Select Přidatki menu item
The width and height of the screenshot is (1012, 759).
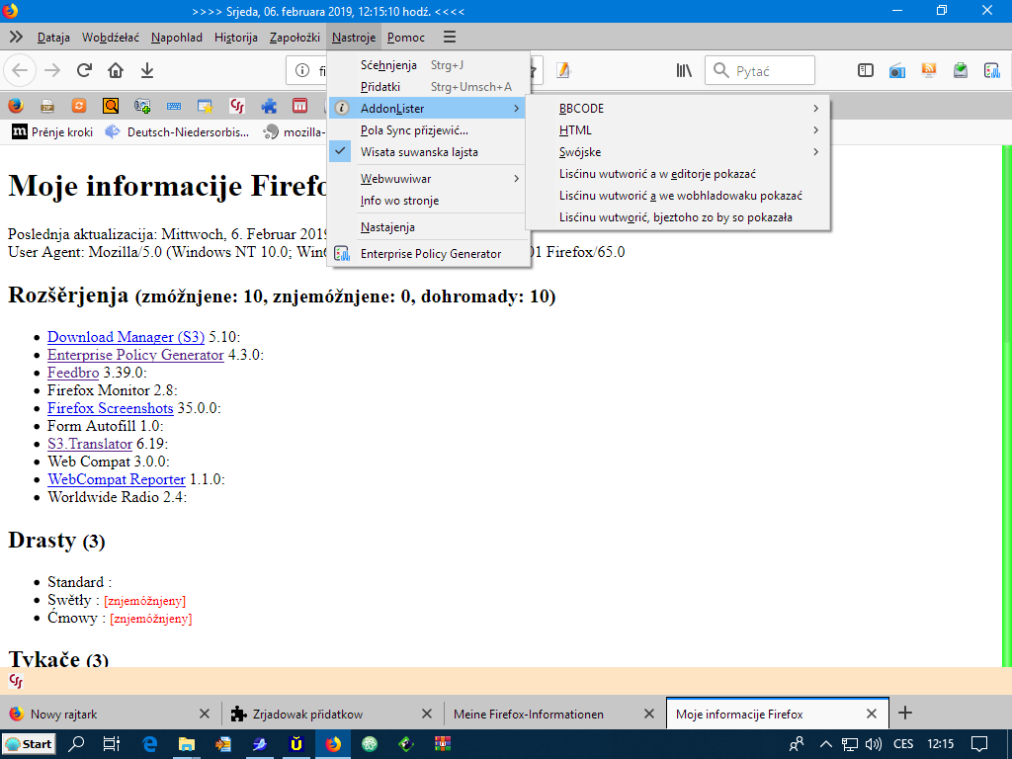coord(429,87)
